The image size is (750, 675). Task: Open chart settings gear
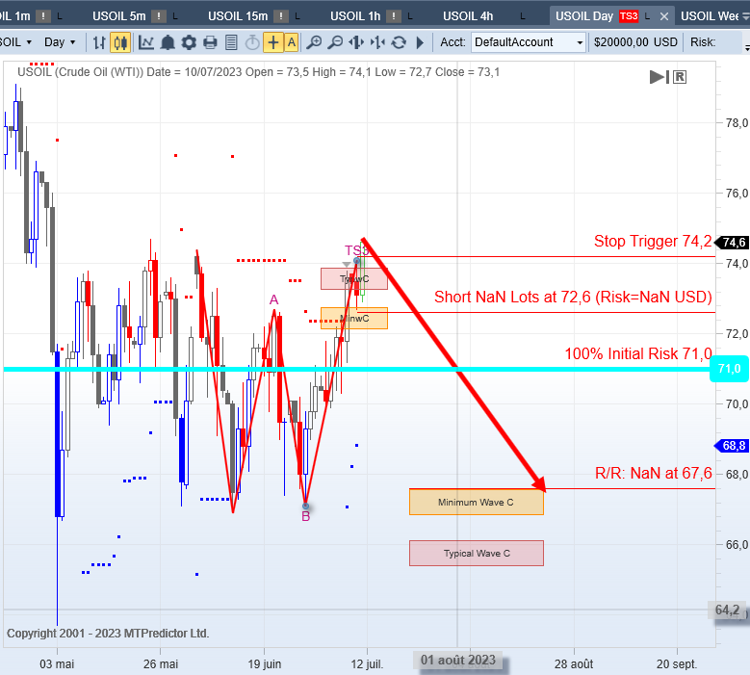(189, 42)
